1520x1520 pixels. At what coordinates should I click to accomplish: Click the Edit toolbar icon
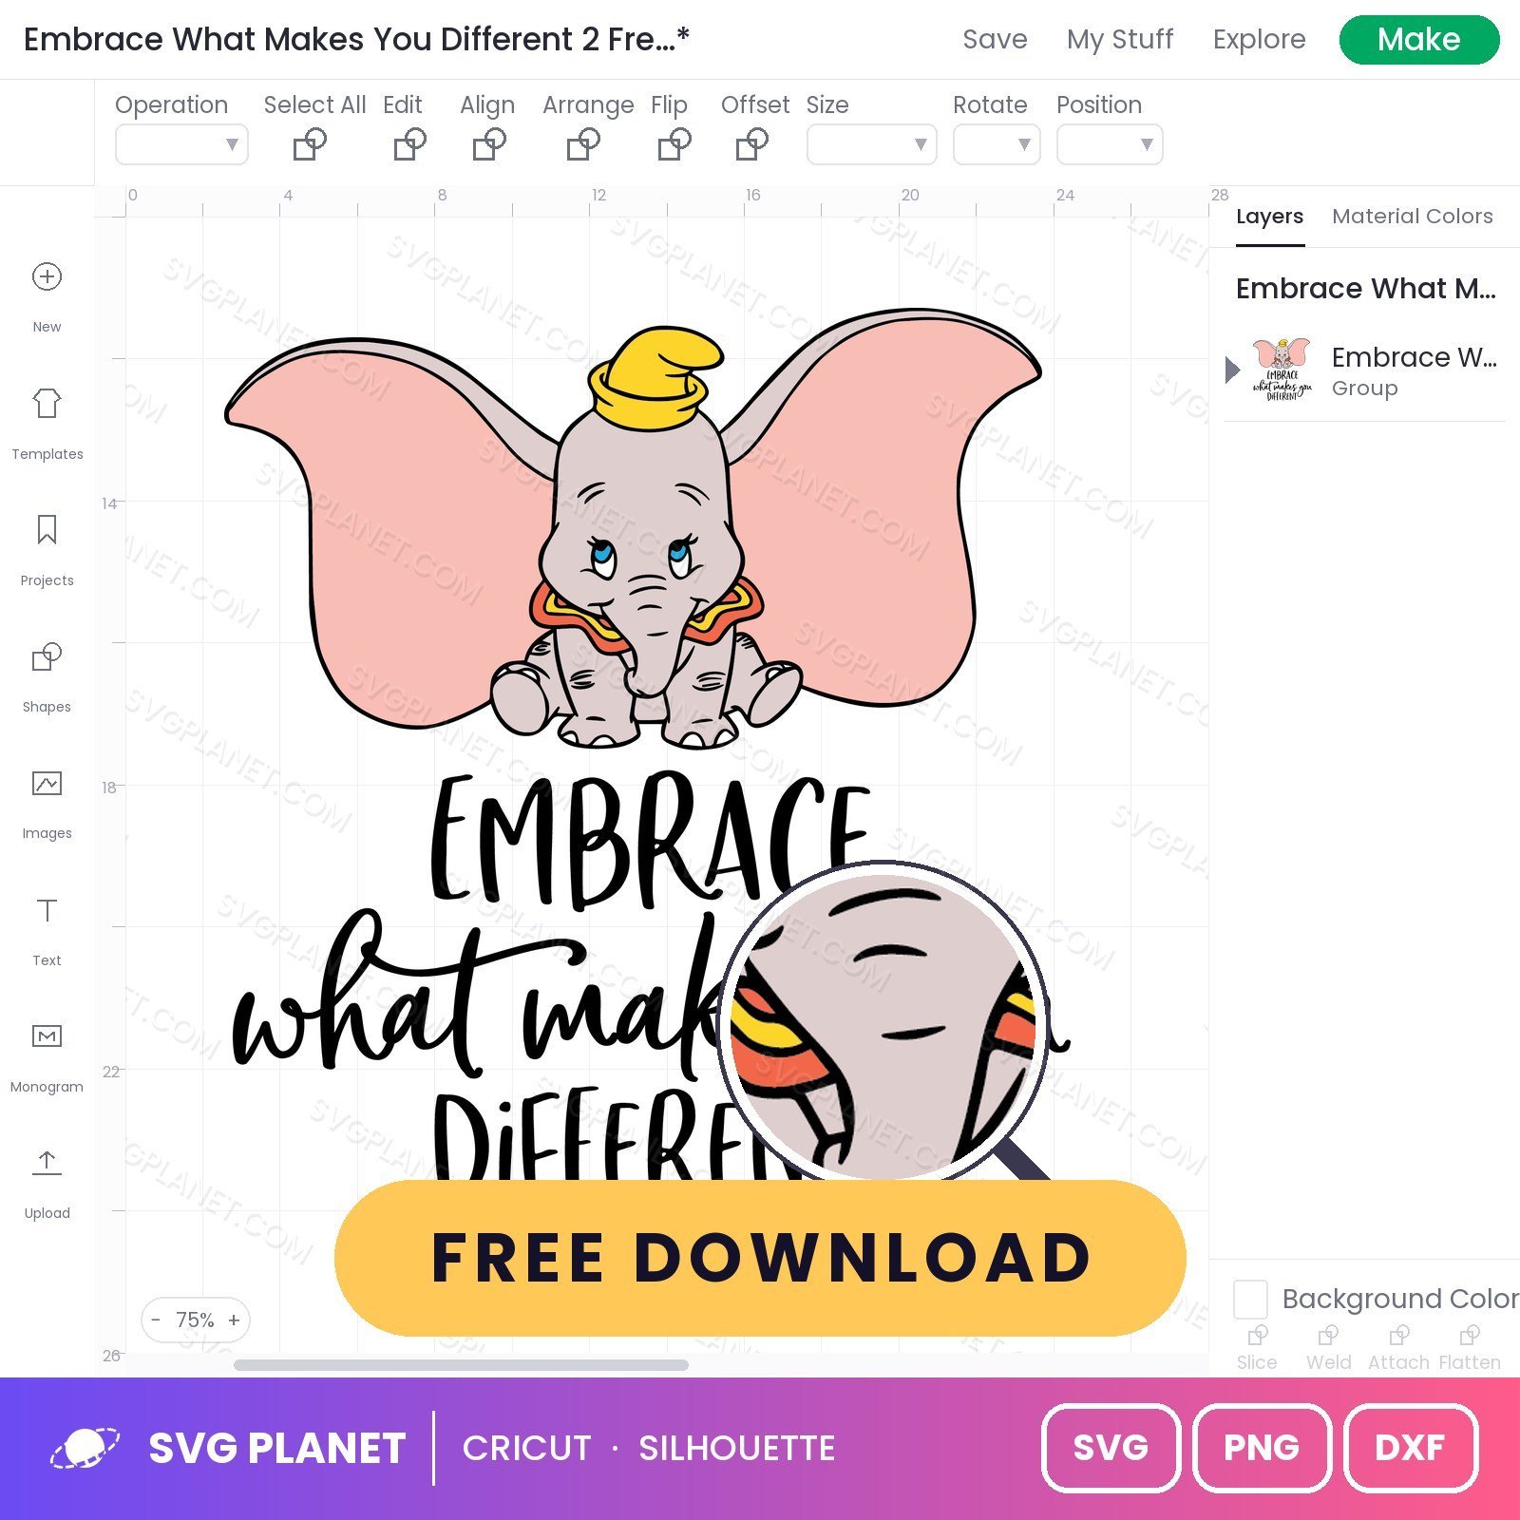[x=409, y=144]
